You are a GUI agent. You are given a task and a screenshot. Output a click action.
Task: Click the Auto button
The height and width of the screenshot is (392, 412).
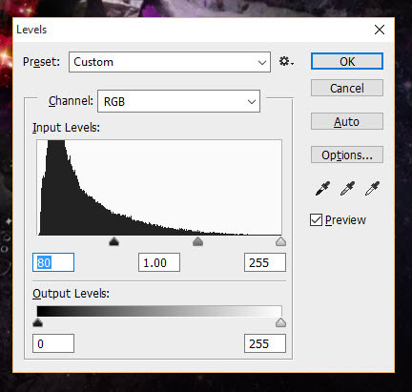point(347,121)
